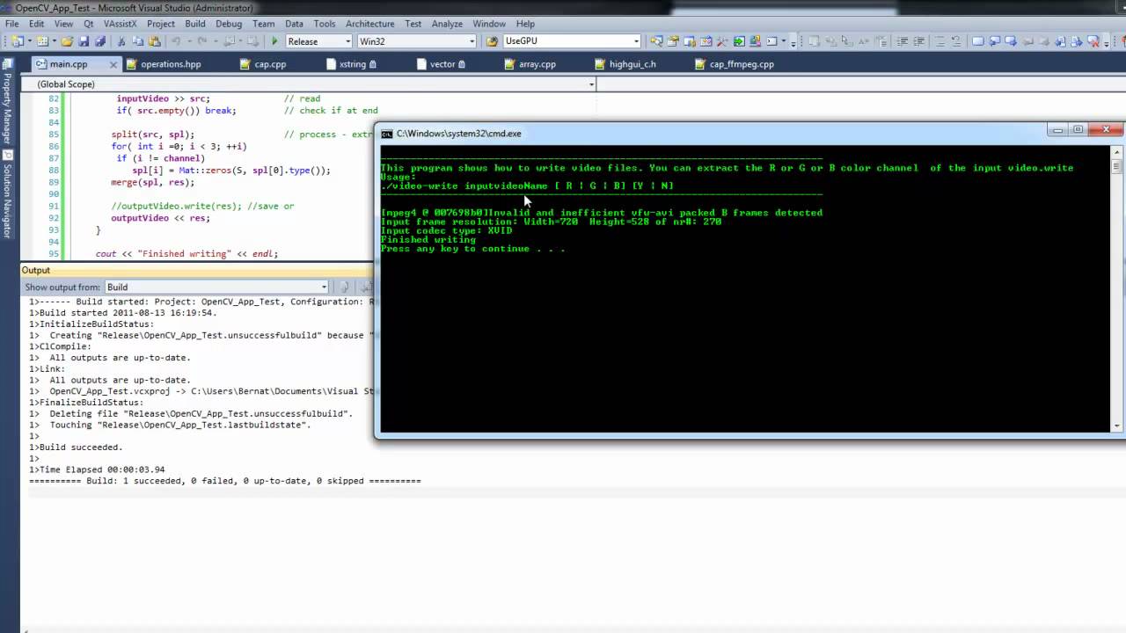This screenshot has width=1126, height=633.
Task: Click the Paste clipboard icon
Action: click(155, 41)
